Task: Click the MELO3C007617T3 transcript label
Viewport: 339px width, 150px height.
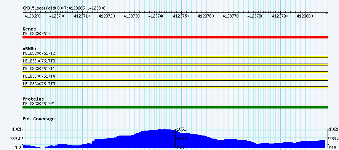Action: pyautogui.click(x=39, y=61)
